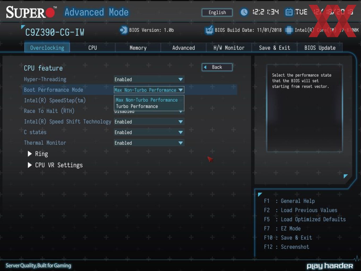Viewport: 361px width, 271px height.
Task: Click the C9Z390-CG-IW board name
Action: [x=54, y=32]
